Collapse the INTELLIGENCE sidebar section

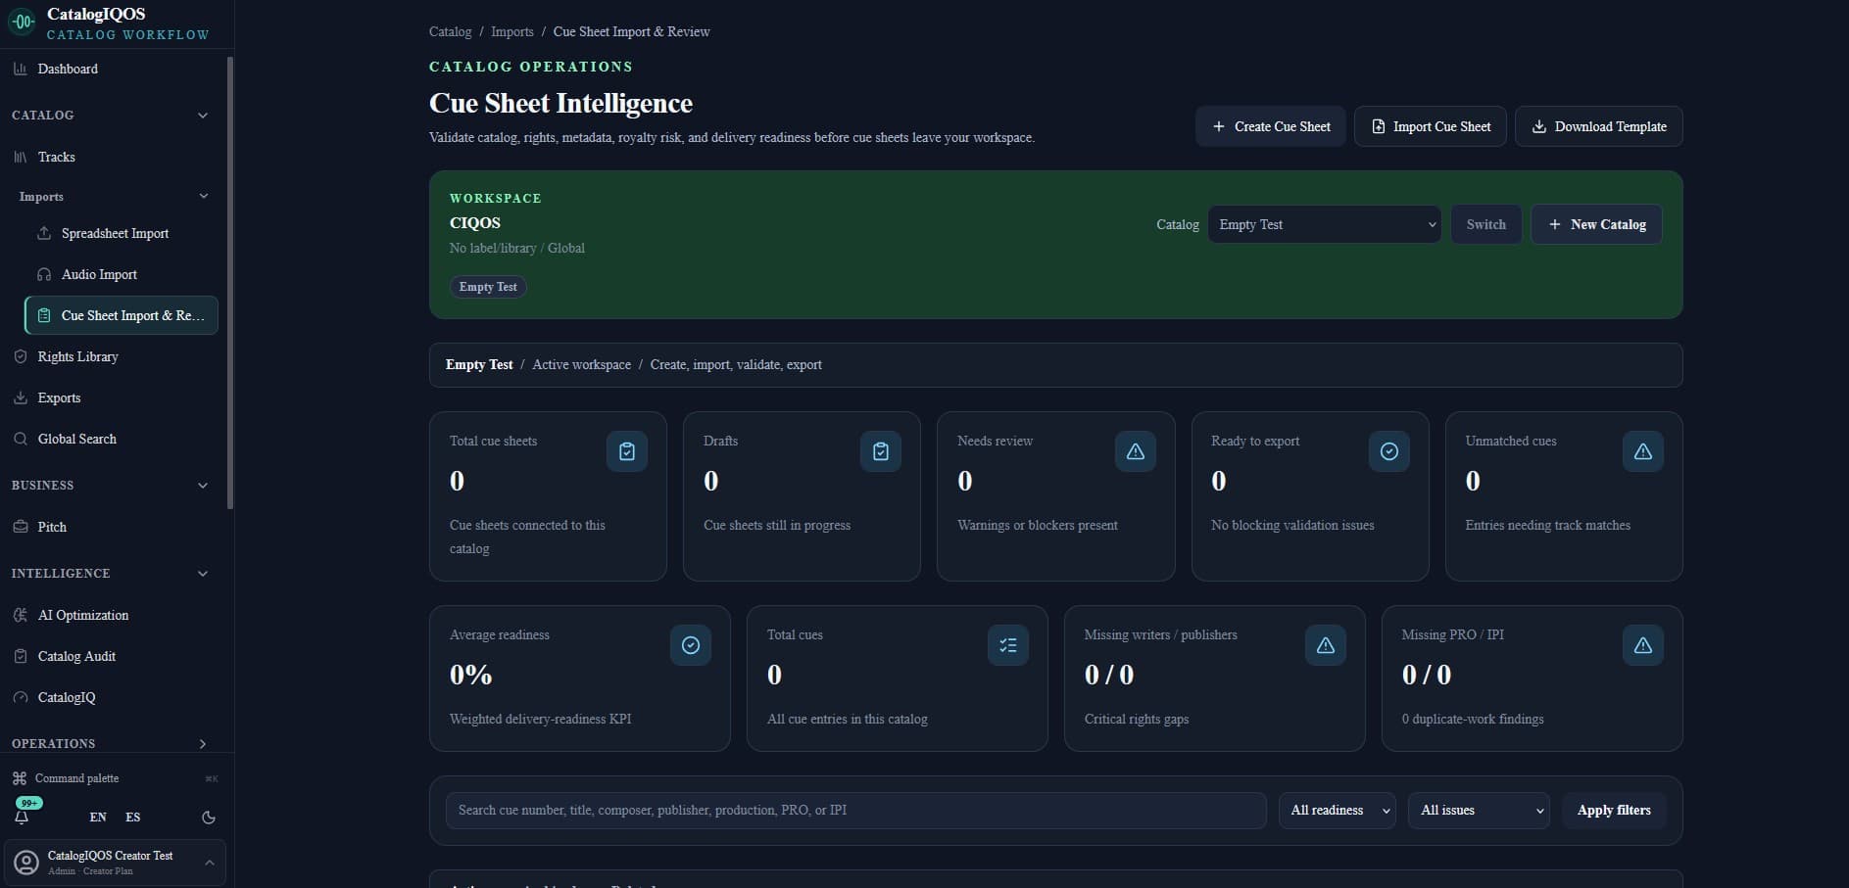[203, 574]
